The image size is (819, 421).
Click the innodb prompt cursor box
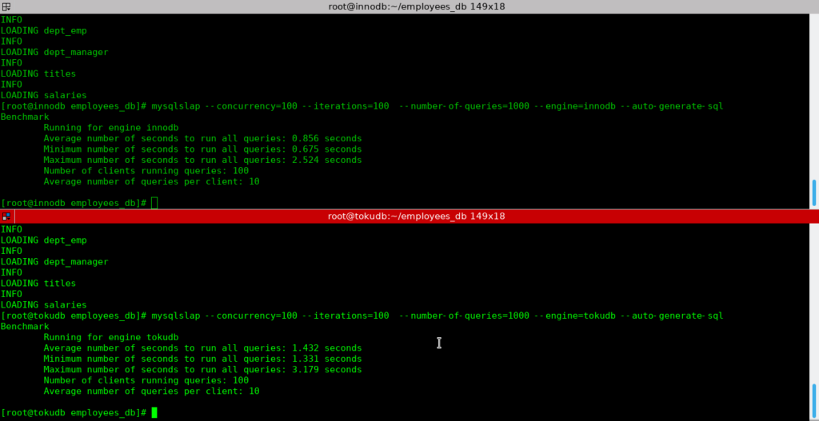click(x=154, y=203)
